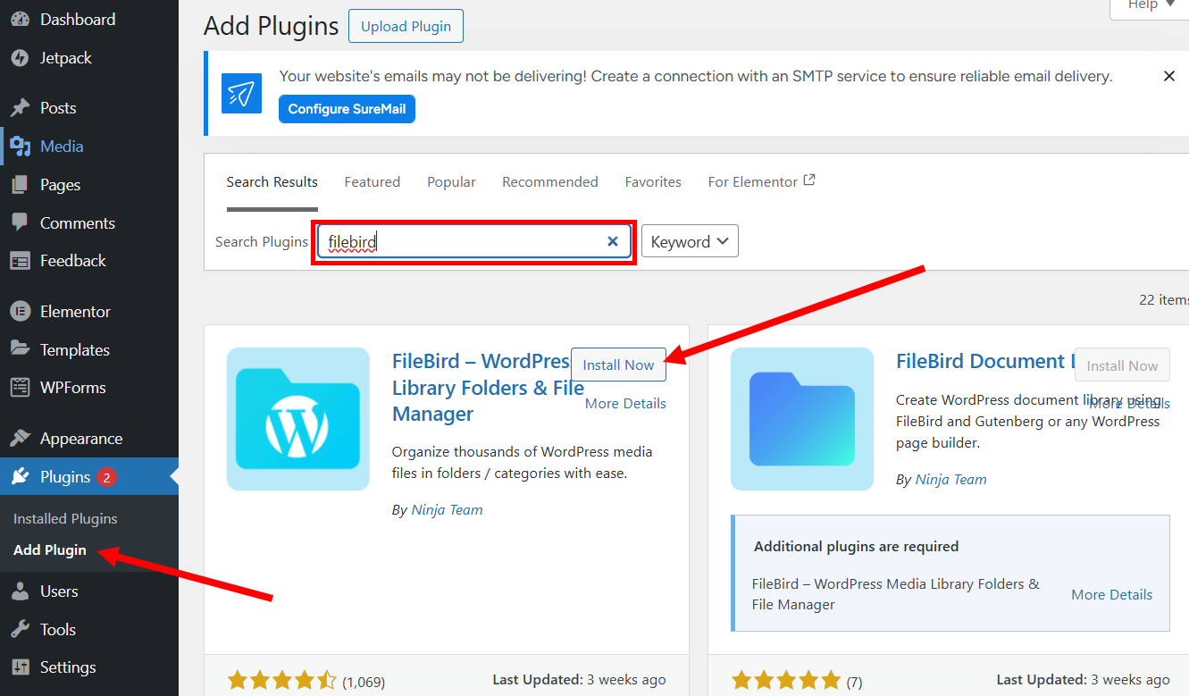This screenshot has height=696, width=1189.
Task: Open Posts using its pushpin icon
Action: pos(21,107)
